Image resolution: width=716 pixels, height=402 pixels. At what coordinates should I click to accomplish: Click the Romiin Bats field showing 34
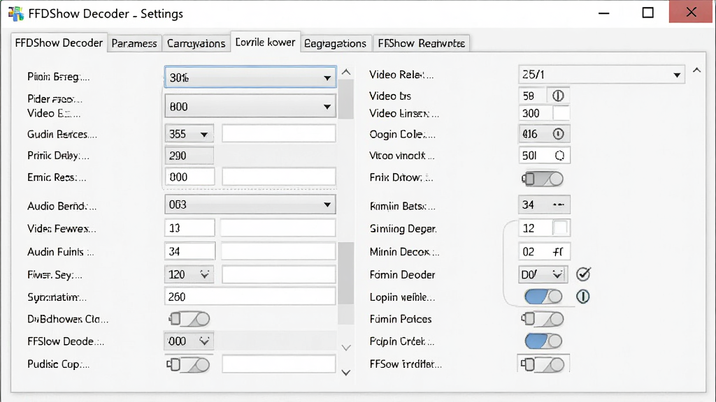click(544, 204)
